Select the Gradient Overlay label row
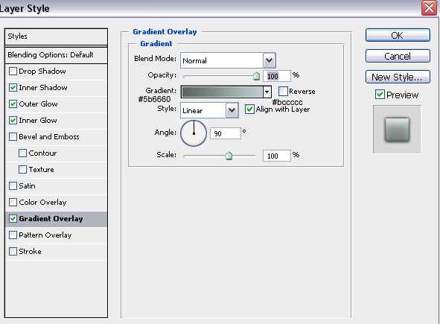The height and width of the screenshot is (324, 440). pos(56,219)
